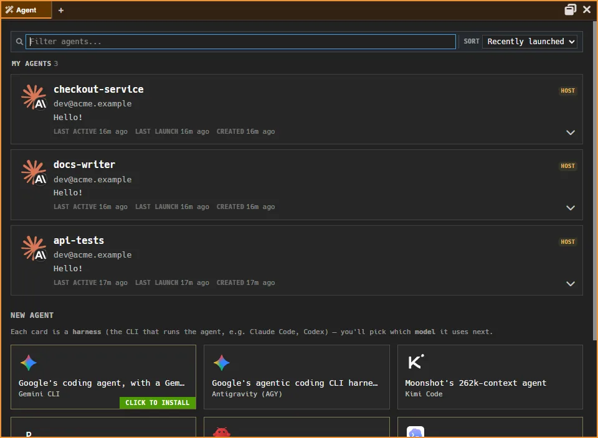Viewport: 598px width, 438px height.
Task: Close the Agent panel
Action: (x=587, y=9)
